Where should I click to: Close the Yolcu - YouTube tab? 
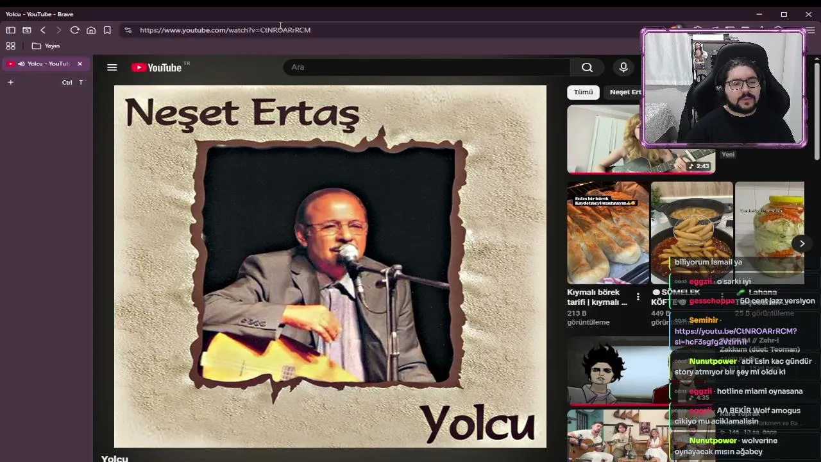click(80, 64)
